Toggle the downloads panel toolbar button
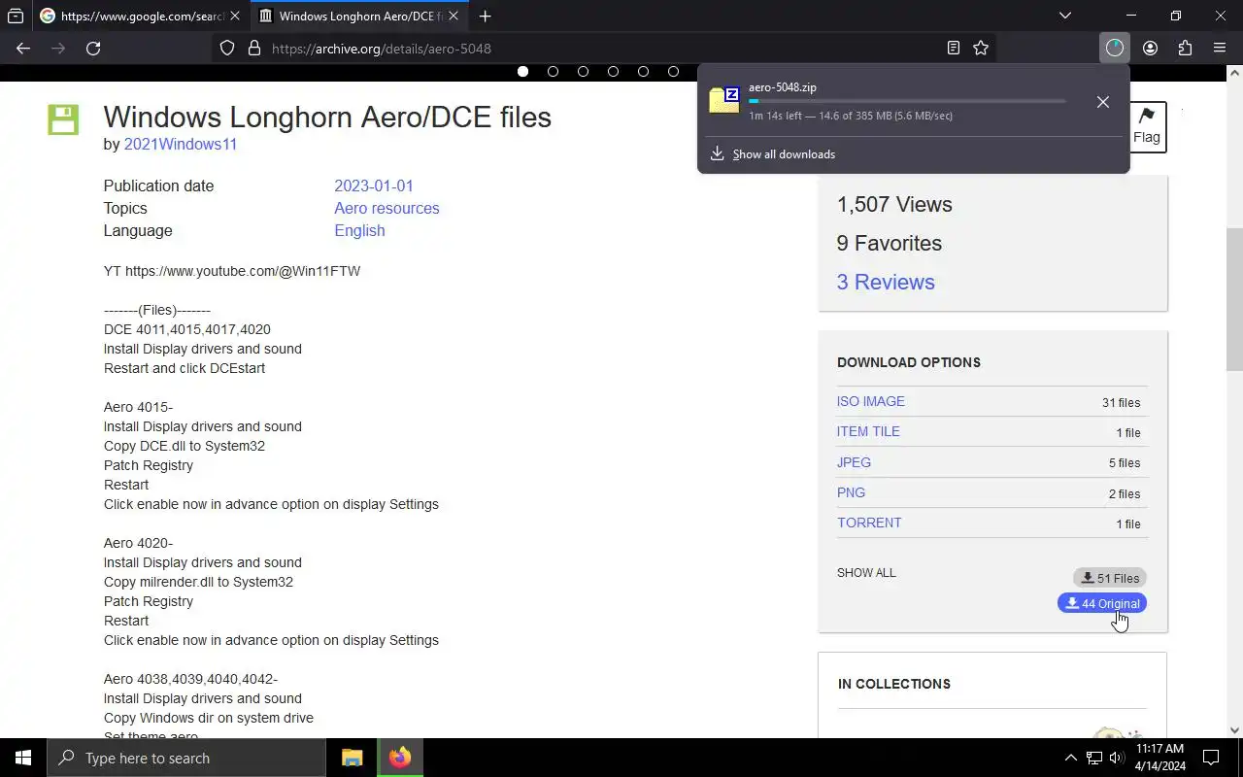1243x777 pixels. pyautogui.click(x=1115, y=48)
